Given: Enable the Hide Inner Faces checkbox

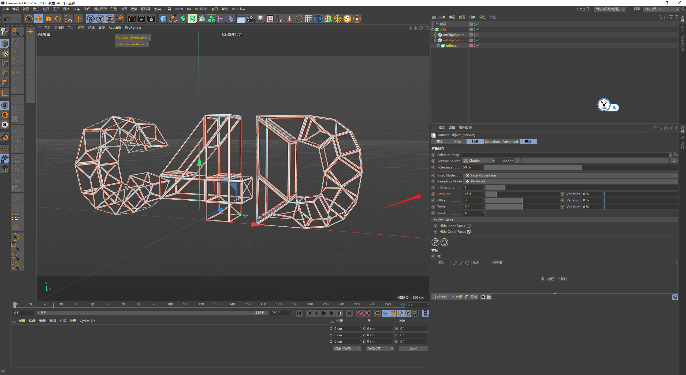Looking at the screenshot, I should point(469,226).
